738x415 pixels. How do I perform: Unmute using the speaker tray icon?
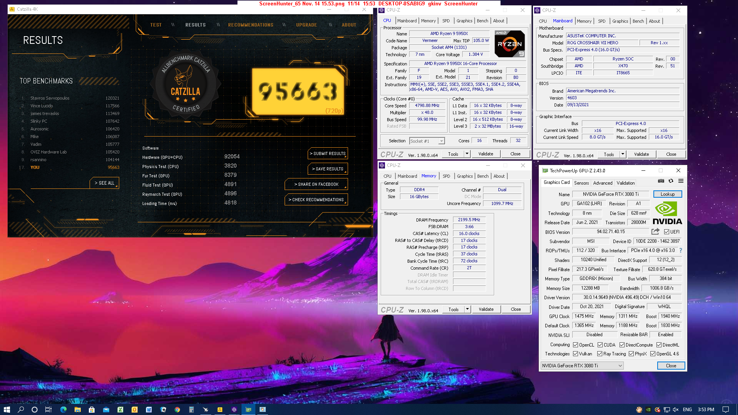[676, 410]
